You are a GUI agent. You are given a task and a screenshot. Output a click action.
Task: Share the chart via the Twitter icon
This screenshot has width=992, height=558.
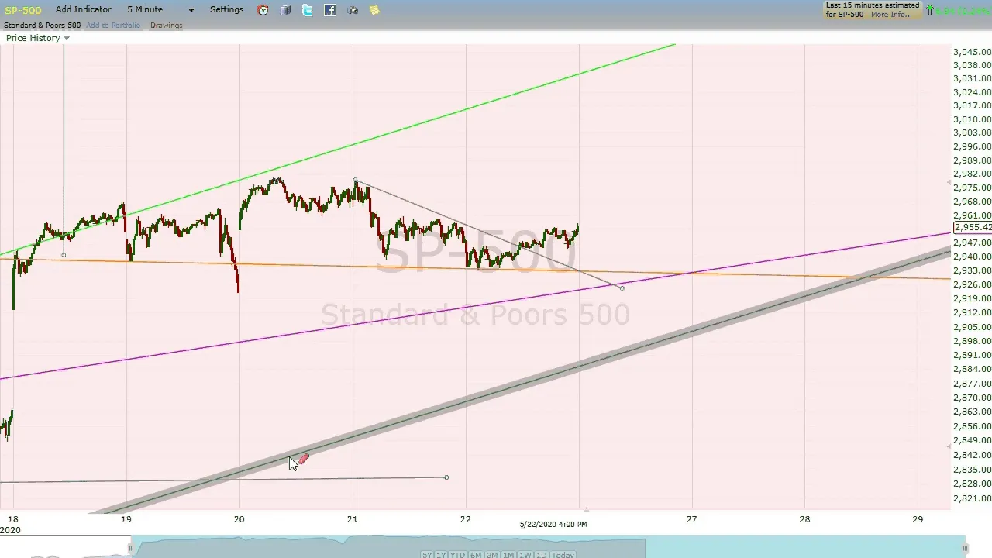click(308, 10)
